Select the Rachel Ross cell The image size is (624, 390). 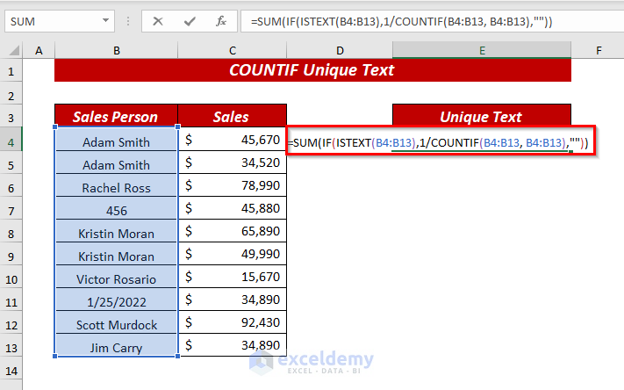coord(116,187)
